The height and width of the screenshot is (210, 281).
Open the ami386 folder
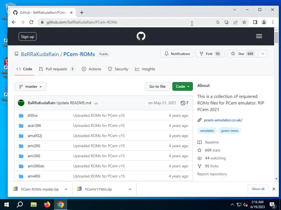point(34,156)
